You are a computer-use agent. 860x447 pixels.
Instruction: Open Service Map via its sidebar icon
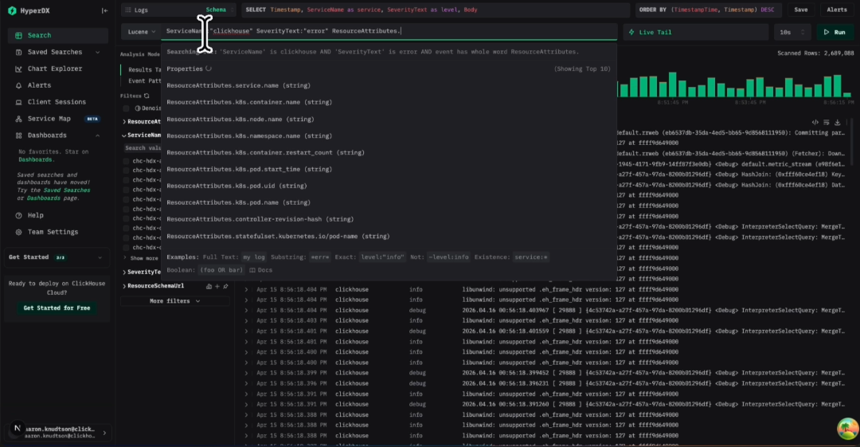tap(18, 119)
